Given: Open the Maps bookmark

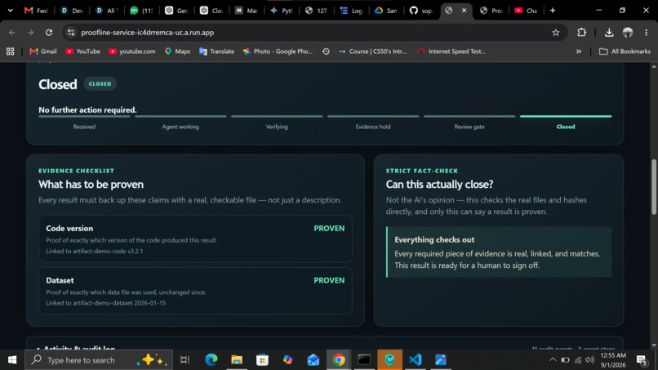Looking at the screenshot, I should (177, 51).
